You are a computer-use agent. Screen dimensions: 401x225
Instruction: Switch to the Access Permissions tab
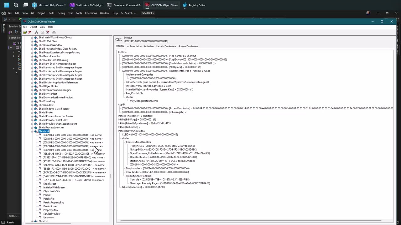coord(188,46)
